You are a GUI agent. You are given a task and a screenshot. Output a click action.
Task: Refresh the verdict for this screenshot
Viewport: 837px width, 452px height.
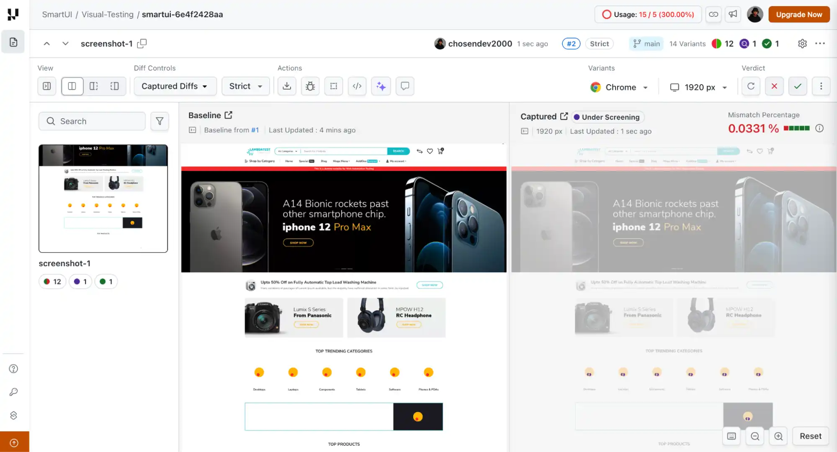[x=751, y=86]
